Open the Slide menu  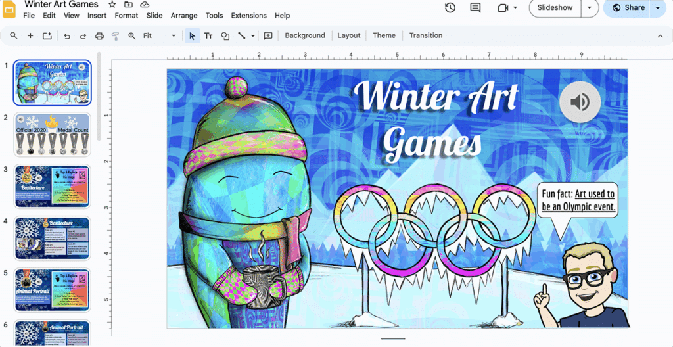click(x=154, y=16)
